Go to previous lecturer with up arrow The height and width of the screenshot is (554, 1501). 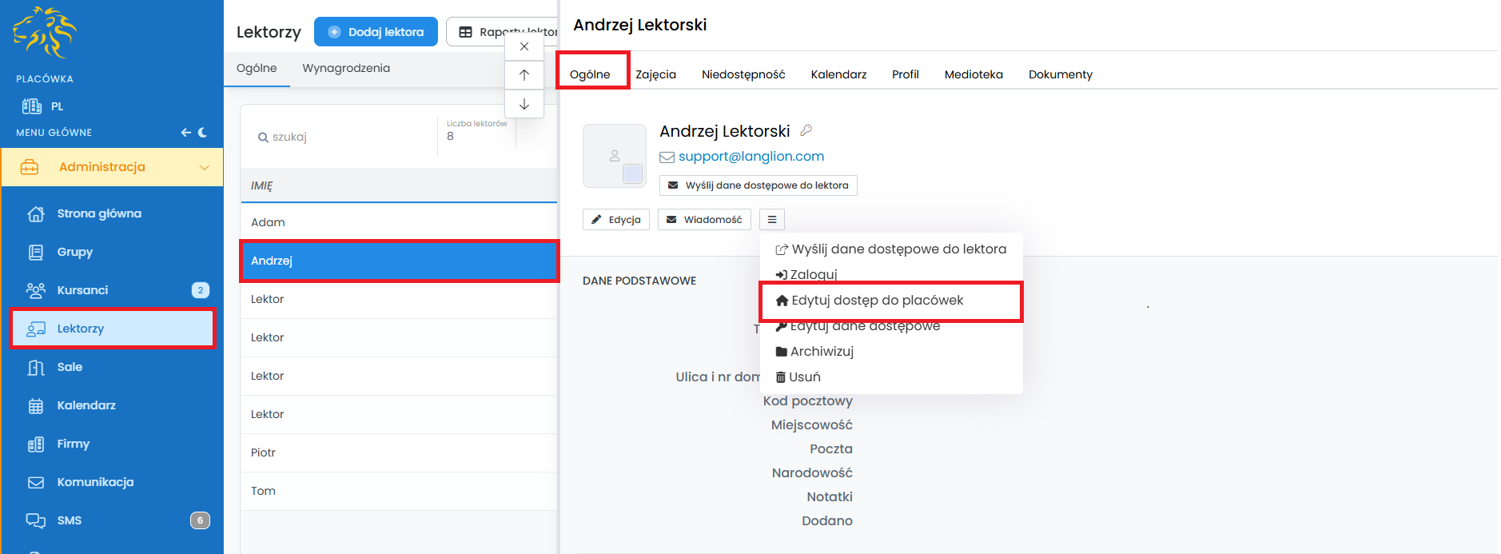(524, 75)
